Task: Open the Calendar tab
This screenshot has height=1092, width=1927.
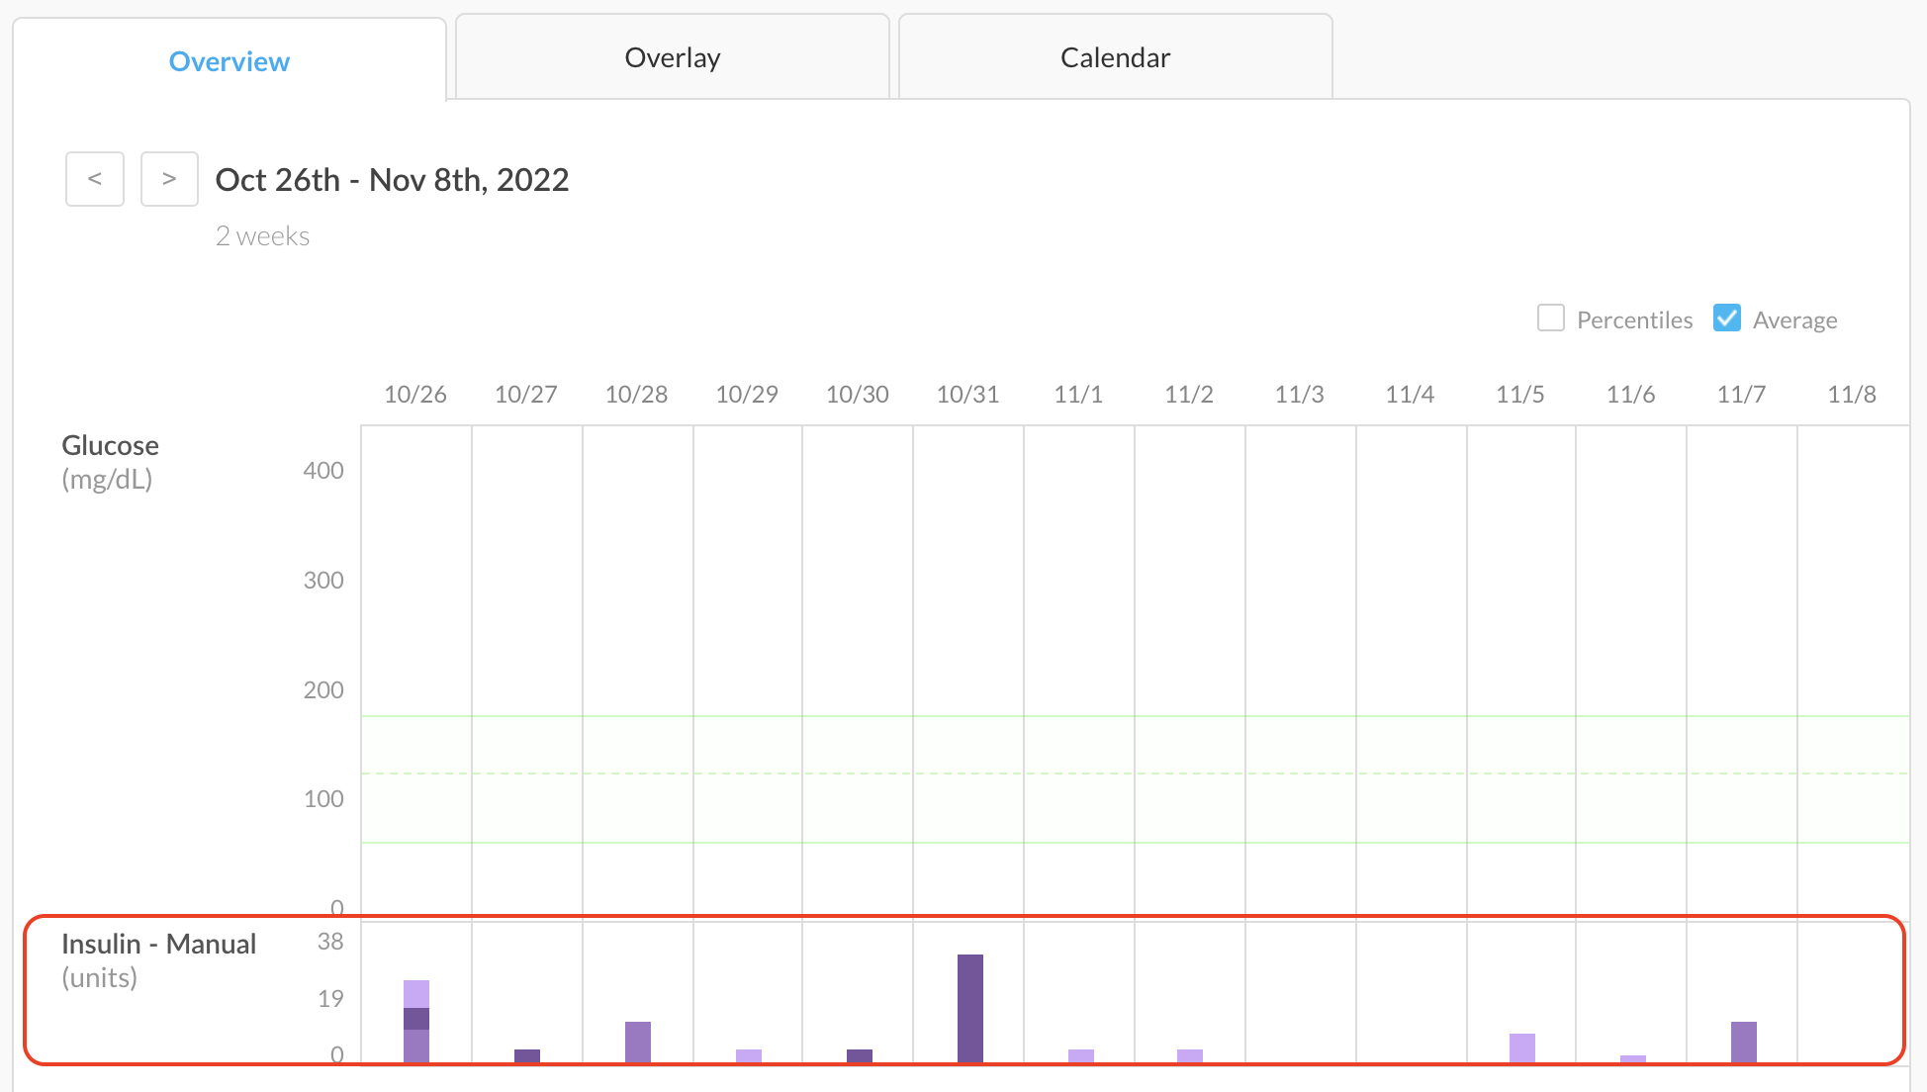Action: [1114, 57]
